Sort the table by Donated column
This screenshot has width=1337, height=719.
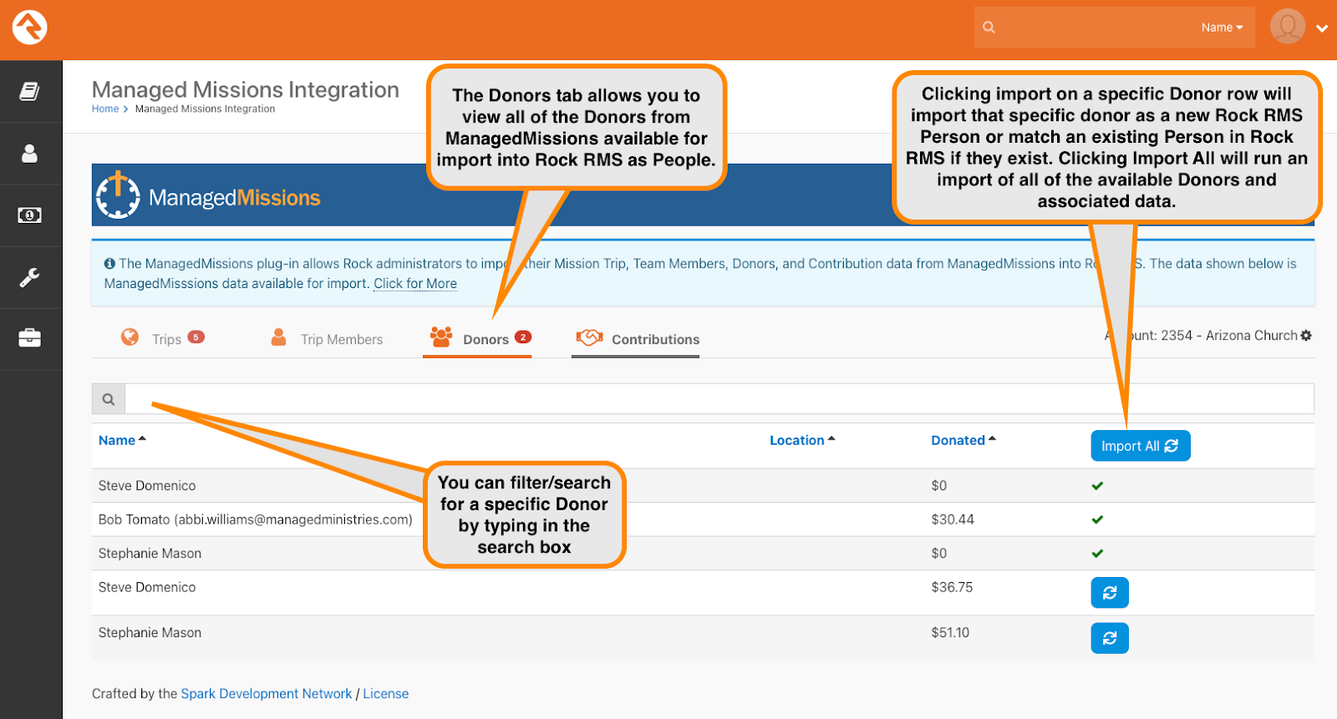click(x=963, y=440)
